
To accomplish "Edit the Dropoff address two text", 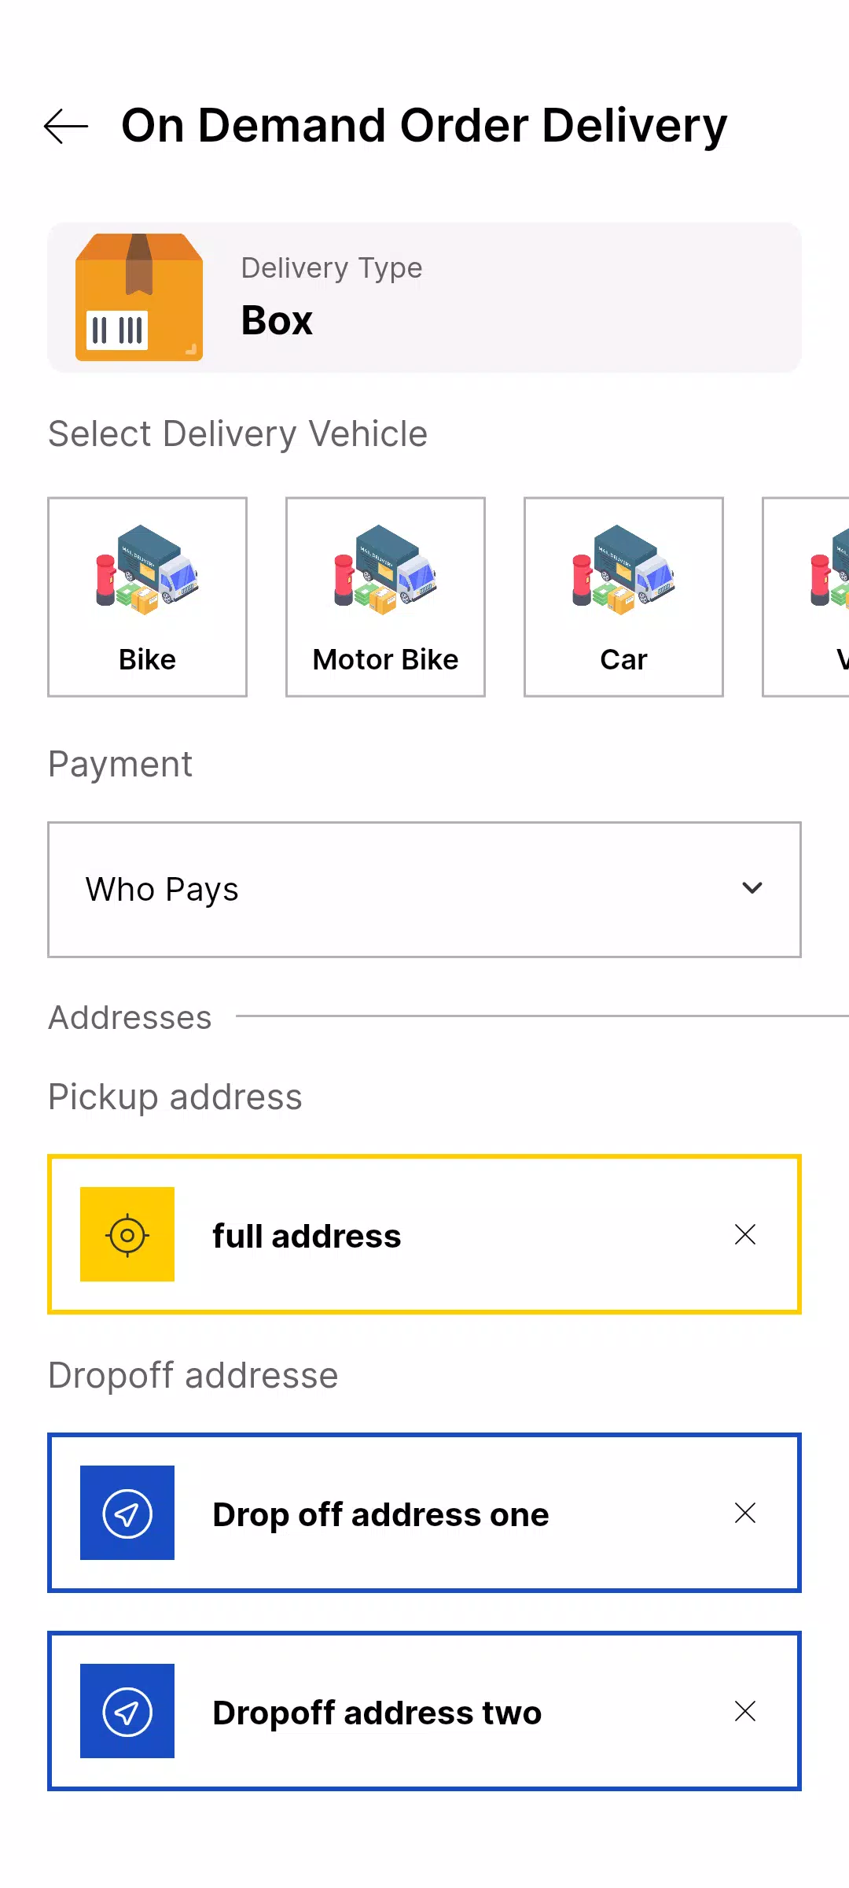I will [377, 1713].
